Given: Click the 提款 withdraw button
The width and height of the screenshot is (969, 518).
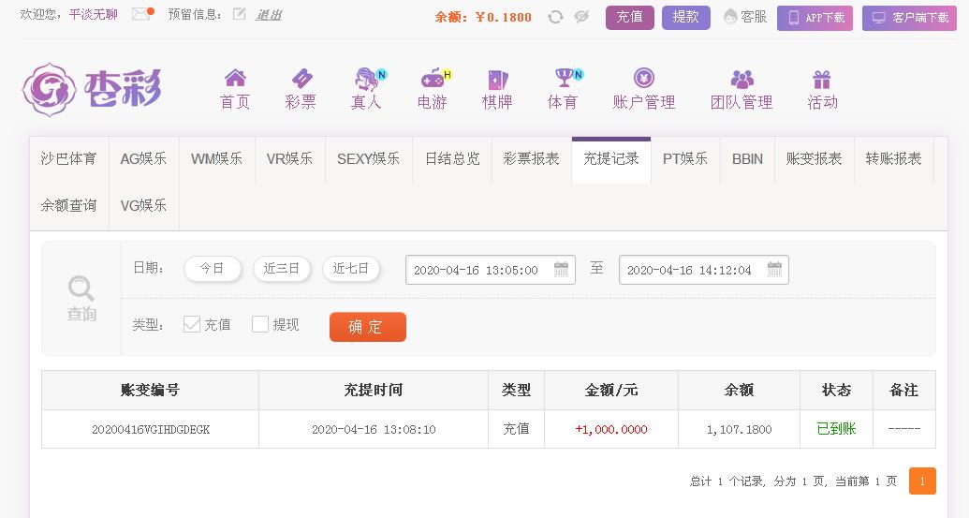Looking at the screenshot, I should (x=686, y=17).
